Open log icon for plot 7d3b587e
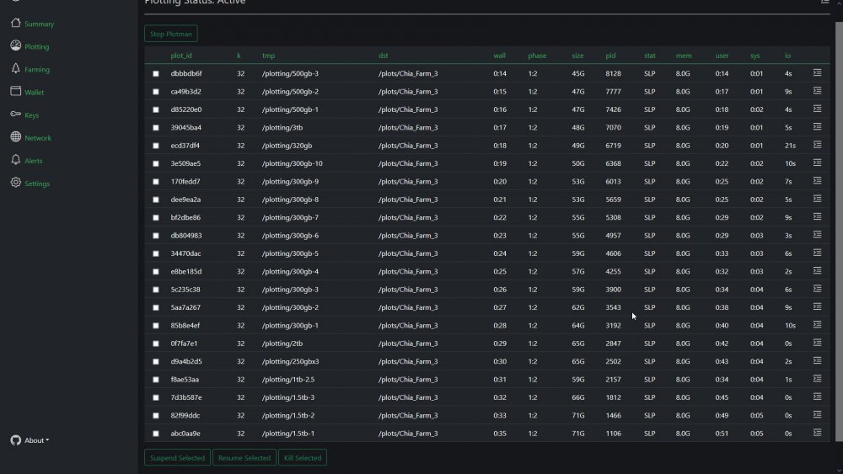Viewport: 843px width, 474px height. [817, 397]
